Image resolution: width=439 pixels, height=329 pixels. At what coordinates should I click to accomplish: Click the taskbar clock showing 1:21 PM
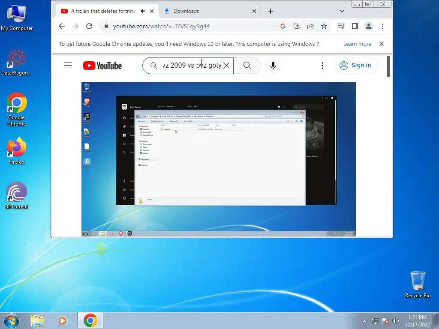tap(417, 320)
